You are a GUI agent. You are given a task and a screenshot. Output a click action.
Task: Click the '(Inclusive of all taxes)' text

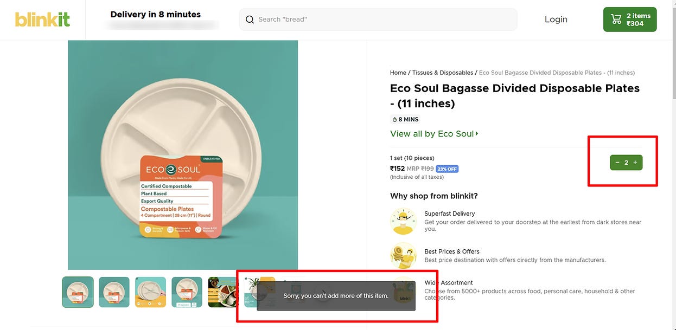tap(417, 177)
